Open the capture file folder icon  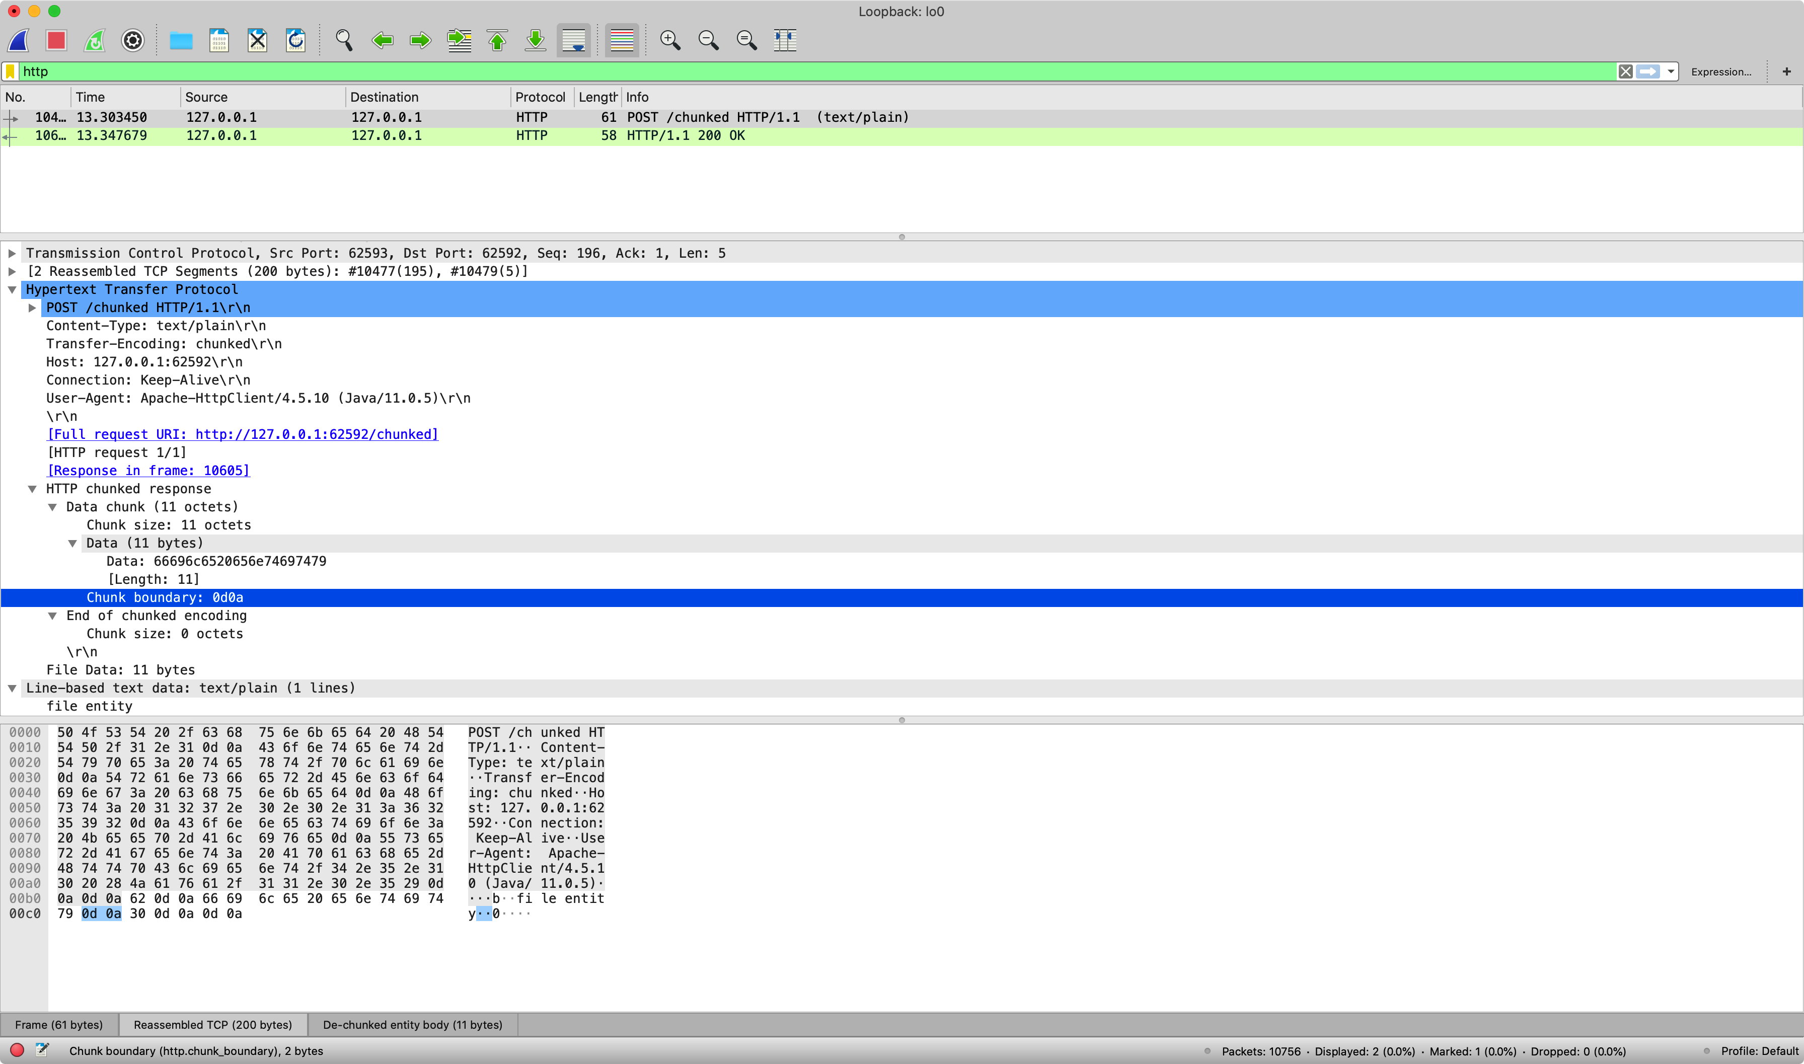pyautogui.click(x=181, y=40)
